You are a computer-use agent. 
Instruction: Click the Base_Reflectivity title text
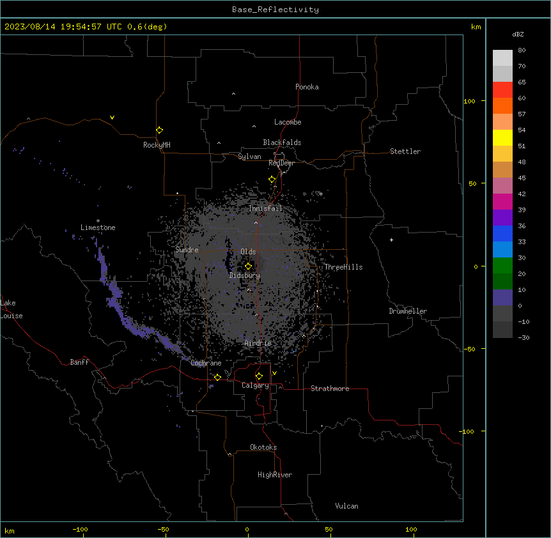click(x=275, y=10)
